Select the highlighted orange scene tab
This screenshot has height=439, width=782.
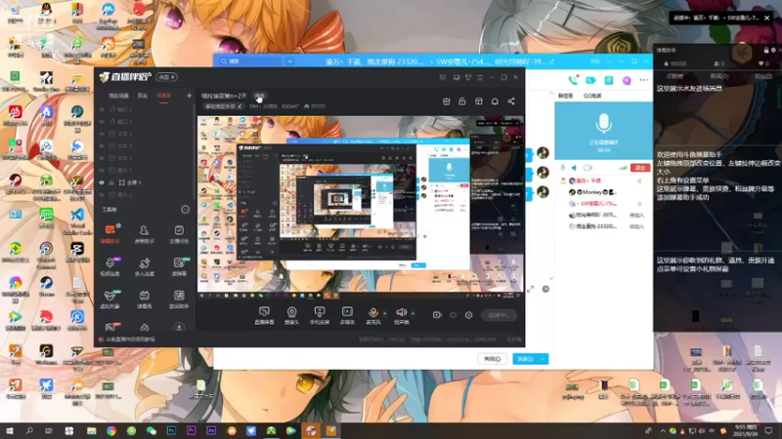163,96
